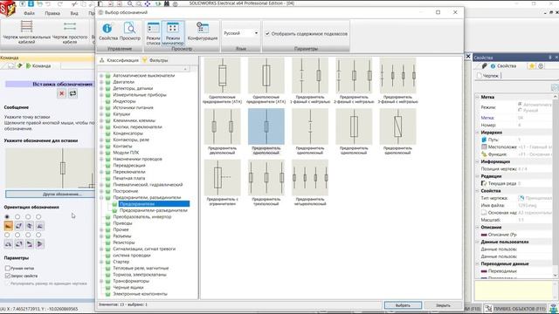Pin the Свойства panel
The image size is (559, 314).
click(550, 58)
